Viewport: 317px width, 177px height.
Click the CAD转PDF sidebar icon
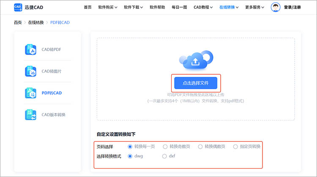point(30,49)
